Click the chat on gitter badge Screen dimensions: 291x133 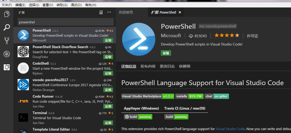[x=217, y=96]
